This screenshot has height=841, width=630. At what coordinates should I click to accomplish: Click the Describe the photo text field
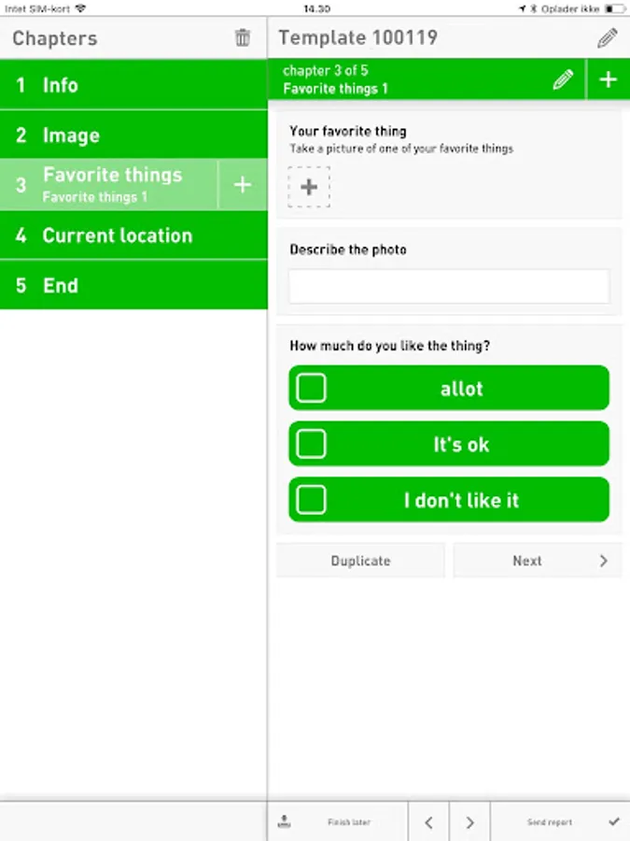(449, 286)
